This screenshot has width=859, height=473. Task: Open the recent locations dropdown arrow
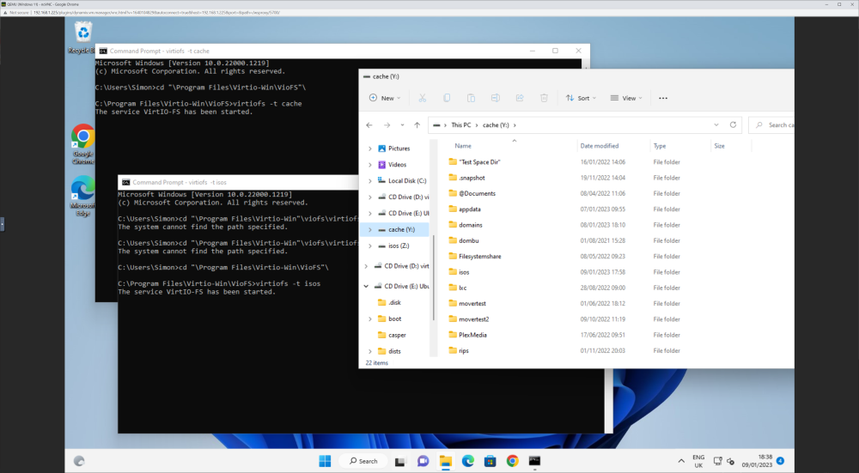pos(402,124)
